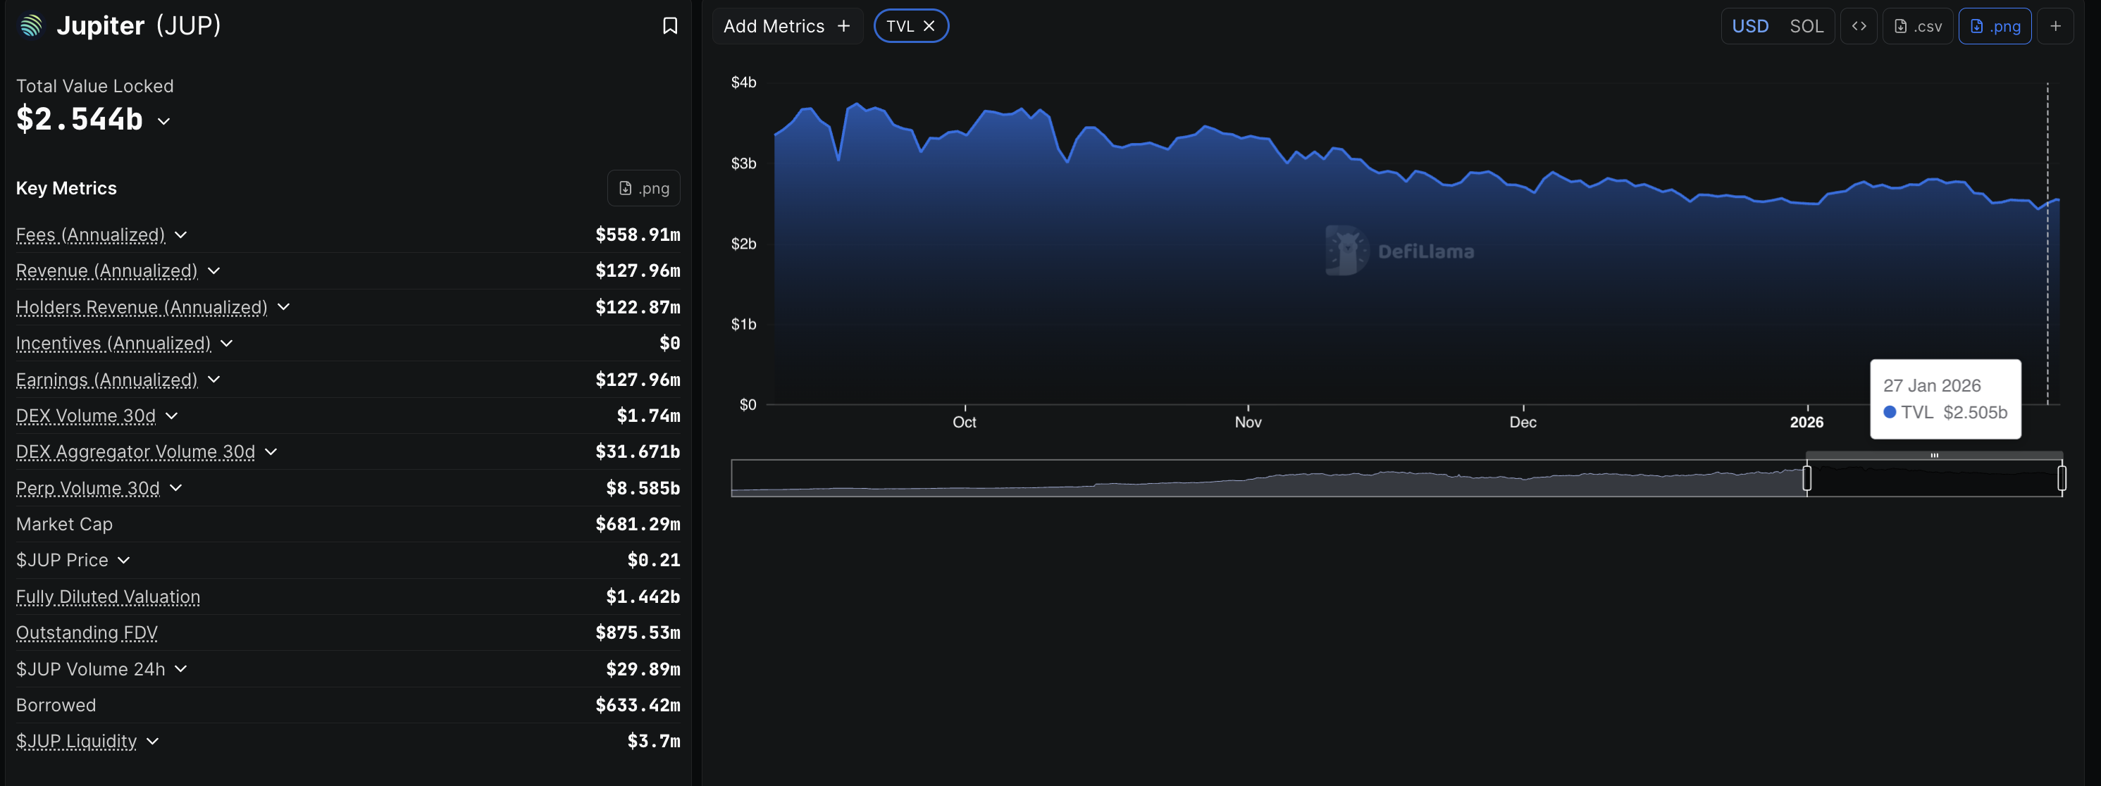Expand the Total Value Locked breakdown chevron

coord(164,121)
